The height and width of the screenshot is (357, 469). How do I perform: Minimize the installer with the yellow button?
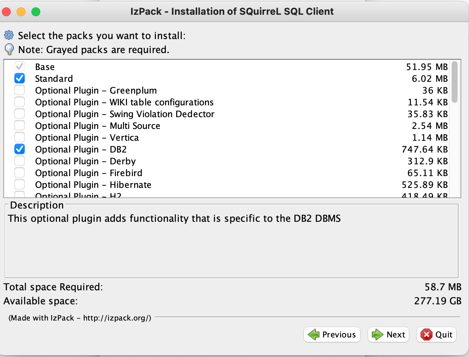(21, 12)
